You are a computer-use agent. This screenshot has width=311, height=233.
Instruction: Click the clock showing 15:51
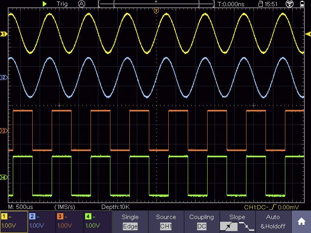[x=271, y=4]
